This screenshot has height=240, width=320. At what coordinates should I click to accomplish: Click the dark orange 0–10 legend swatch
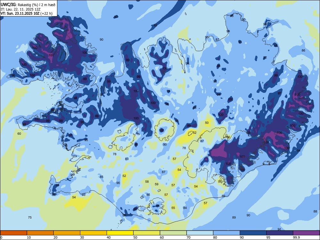click(x=13, y=233)
